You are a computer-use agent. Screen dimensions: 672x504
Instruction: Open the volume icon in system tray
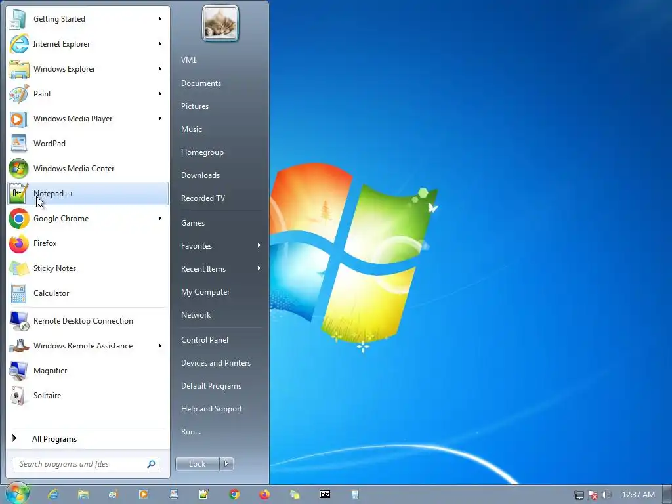[606, 495]
